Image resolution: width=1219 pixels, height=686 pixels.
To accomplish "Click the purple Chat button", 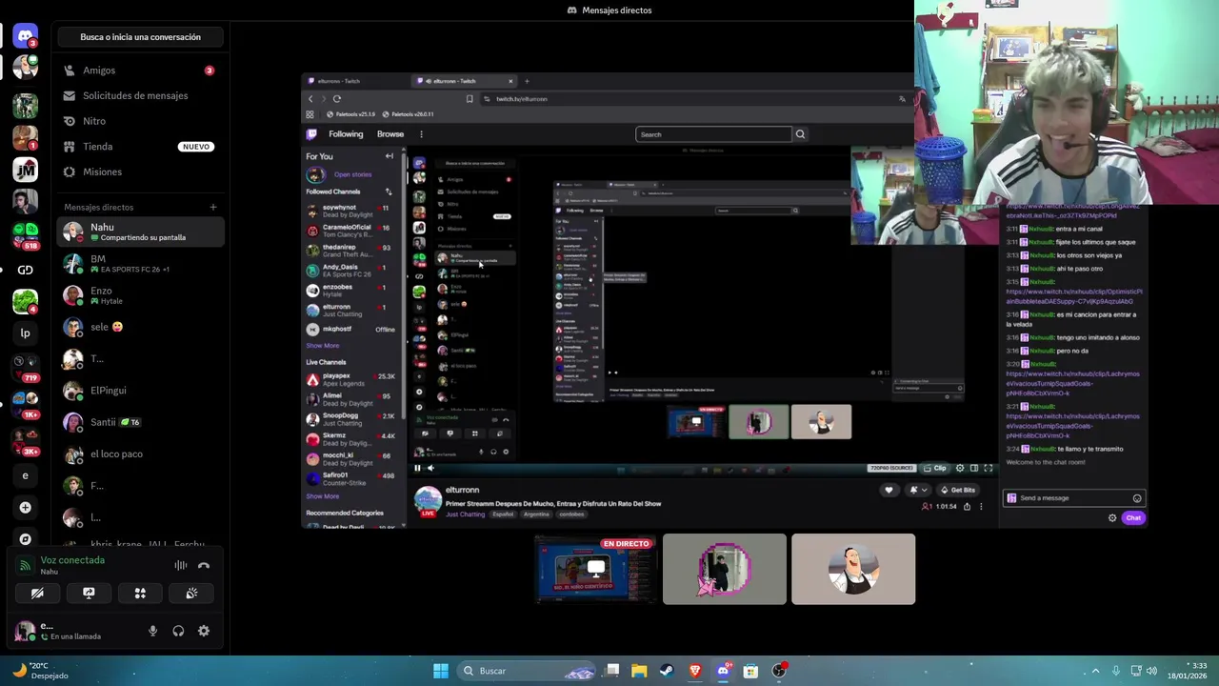I will point(1132,518).
